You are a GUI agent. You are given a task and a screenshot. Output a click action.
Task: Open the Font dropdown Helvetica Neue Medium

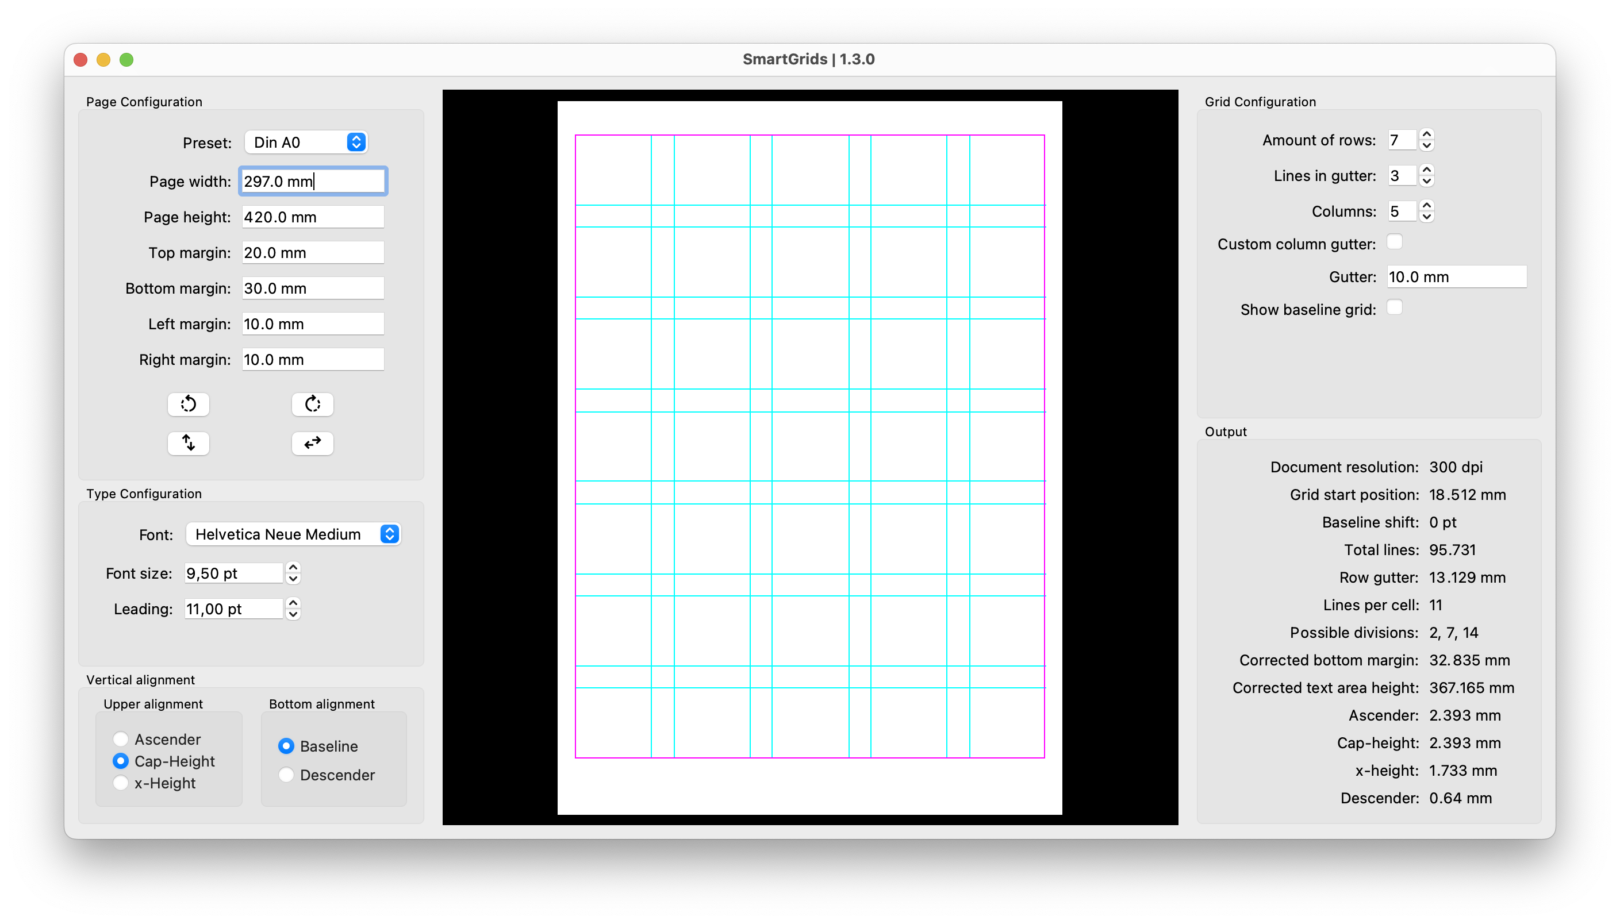(293, 534)
